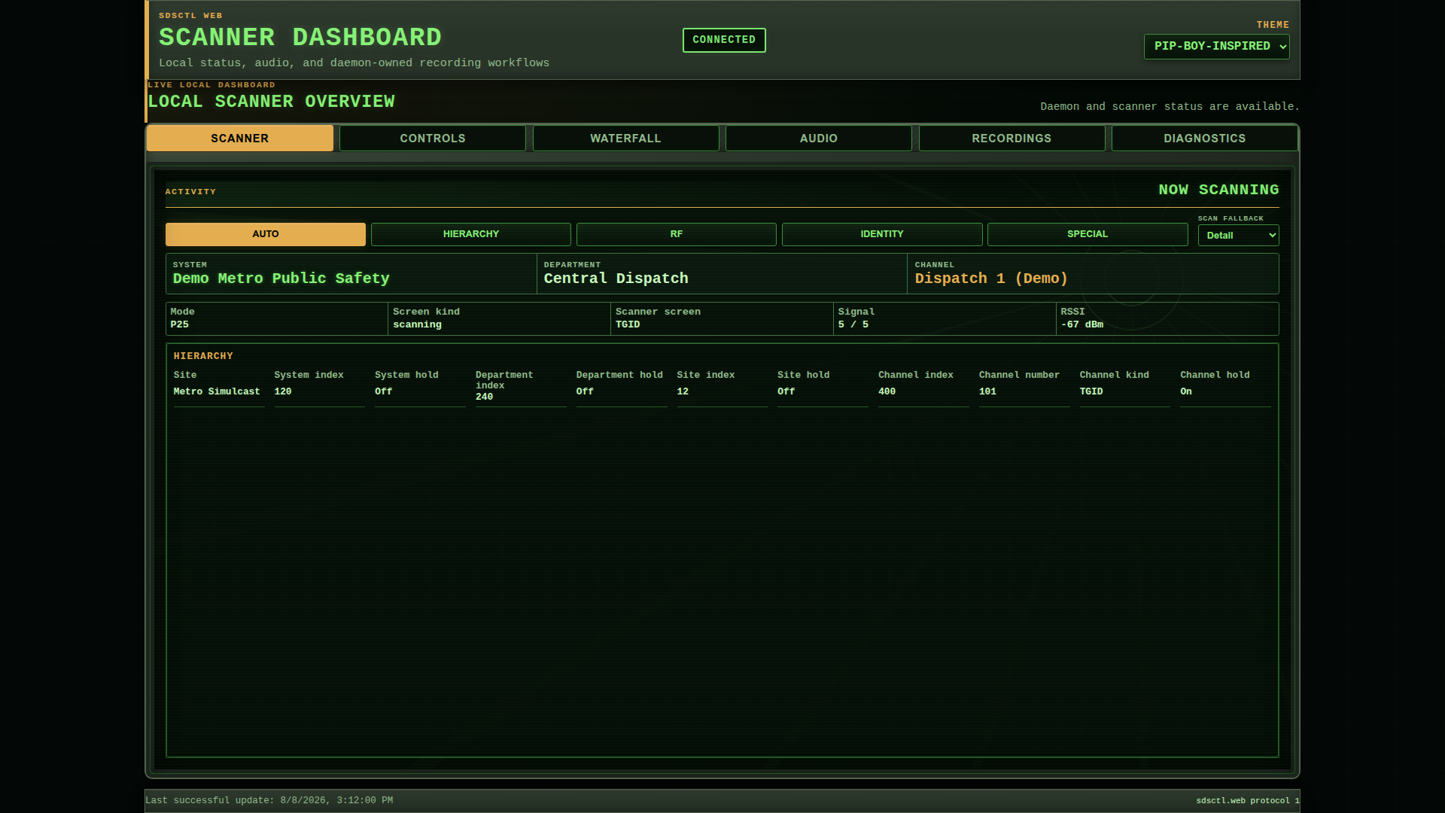The image size is (1445, 813).
Task: Click channel name Dispatch 1 (Demo)
Action: coord(991,279)
